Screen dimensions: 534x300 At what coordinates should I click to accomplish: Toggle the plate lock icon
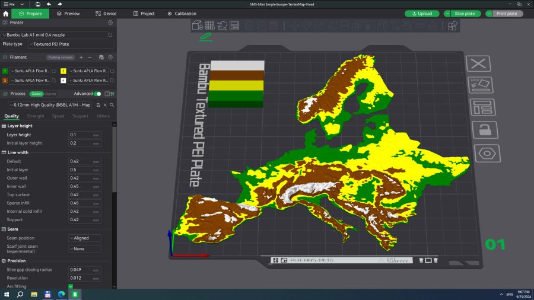(x=485, y=130)
